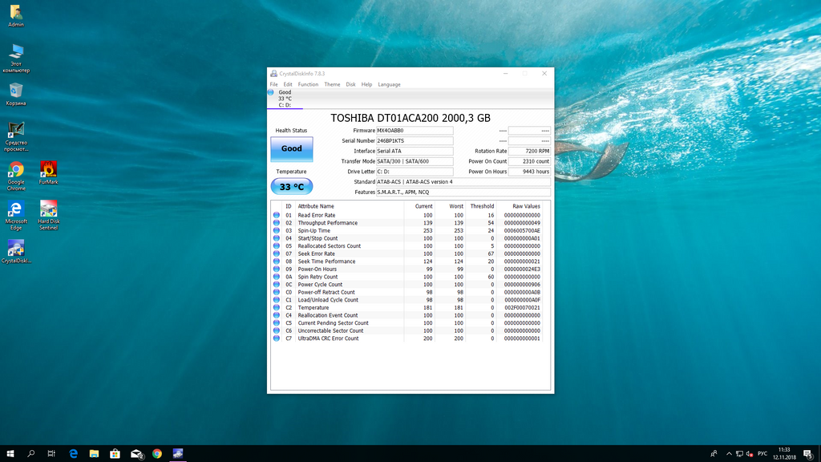Image resolution: width=821 pixels, height=462 pixels.
Task: Open CrystalDiskInfo desktop shortcut
Action: pos(16,251)
